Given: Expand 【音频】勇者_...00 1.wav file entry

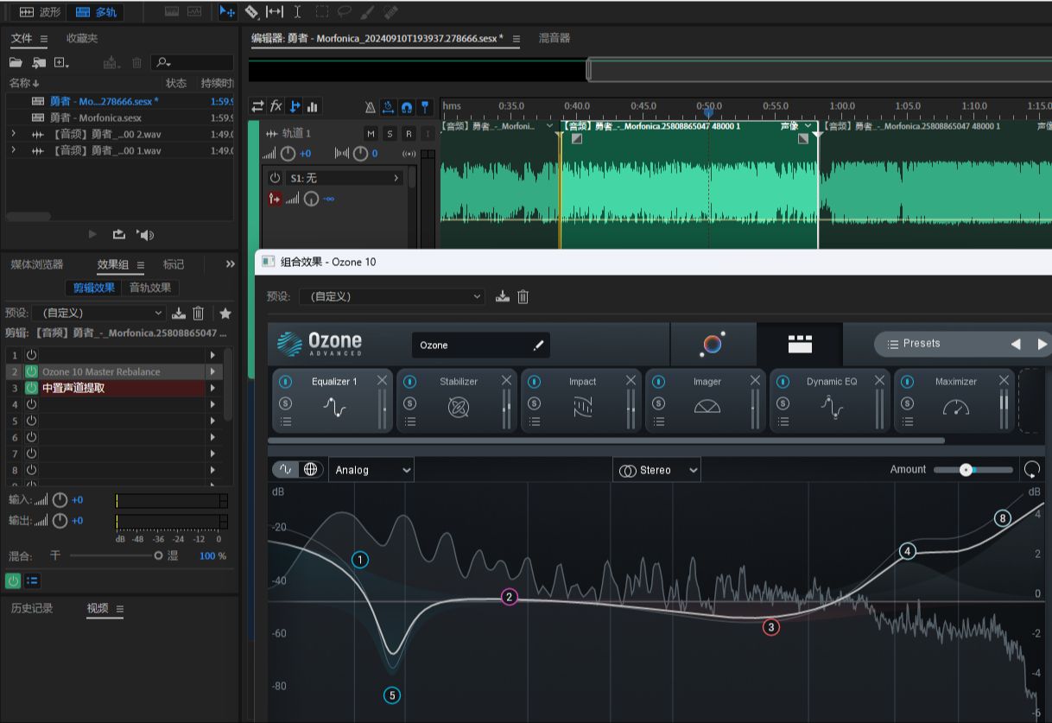Looking at the screenshot, I should click(x=13, y=150).
